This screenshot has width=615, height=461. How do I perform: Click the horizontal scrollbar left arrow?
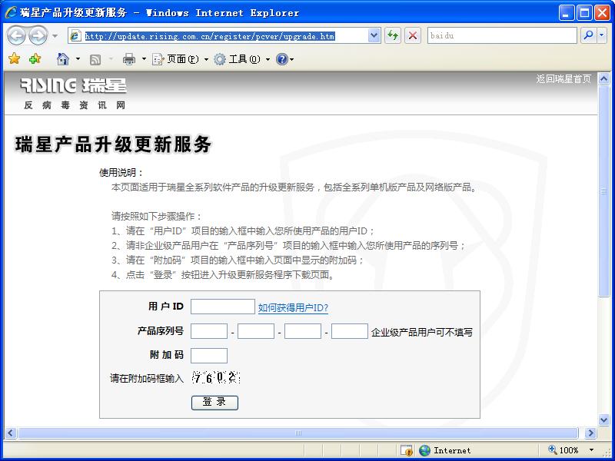pyautogui.click(x=10, y=433)
